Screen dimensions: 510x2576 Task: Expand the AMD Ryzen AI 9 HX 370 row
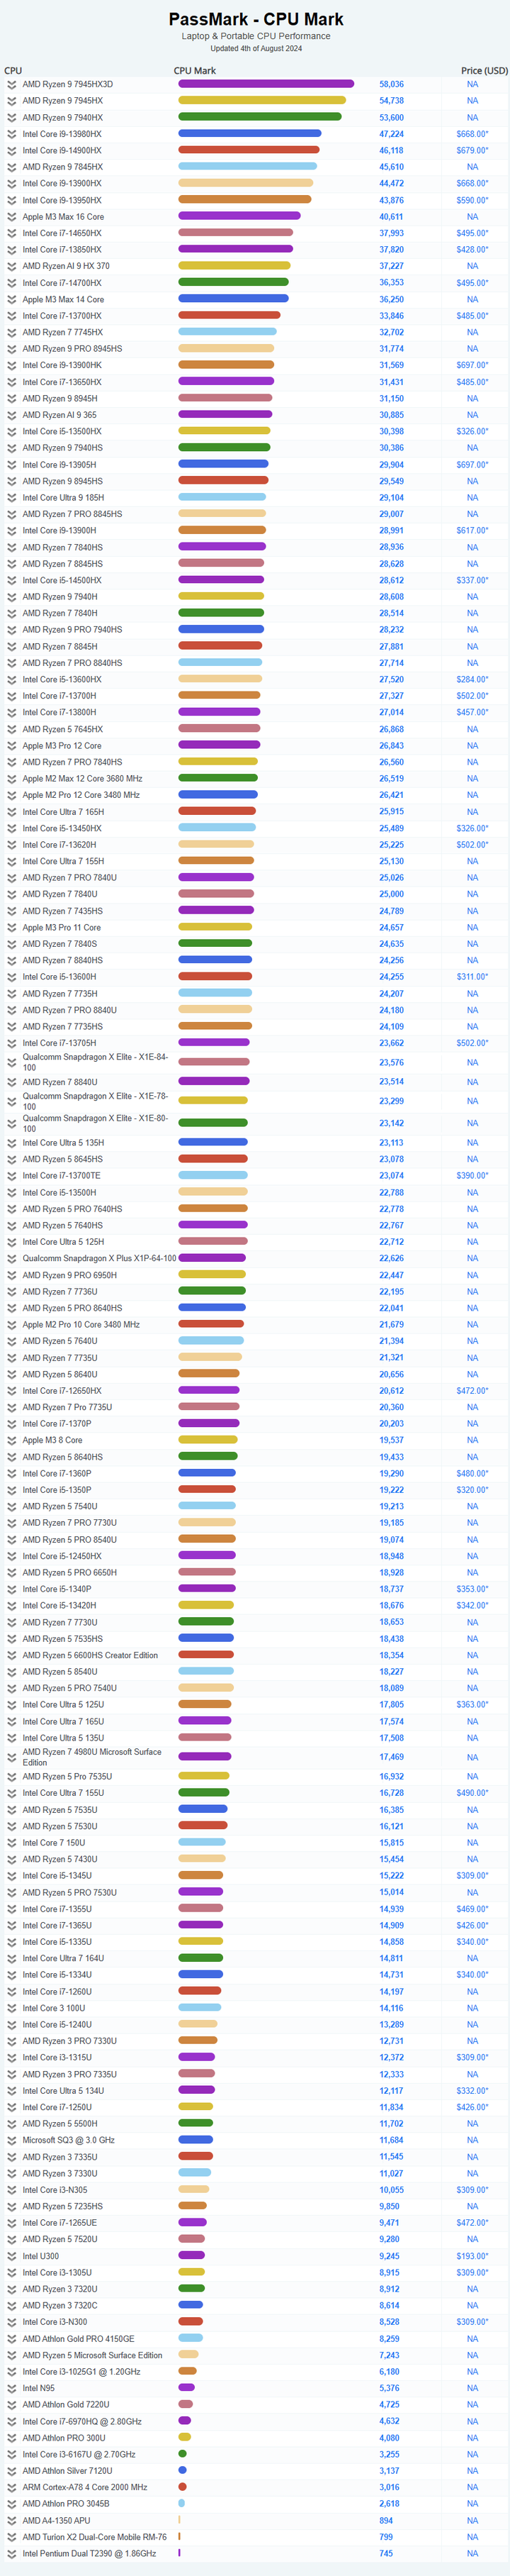(x=12, y=266)
